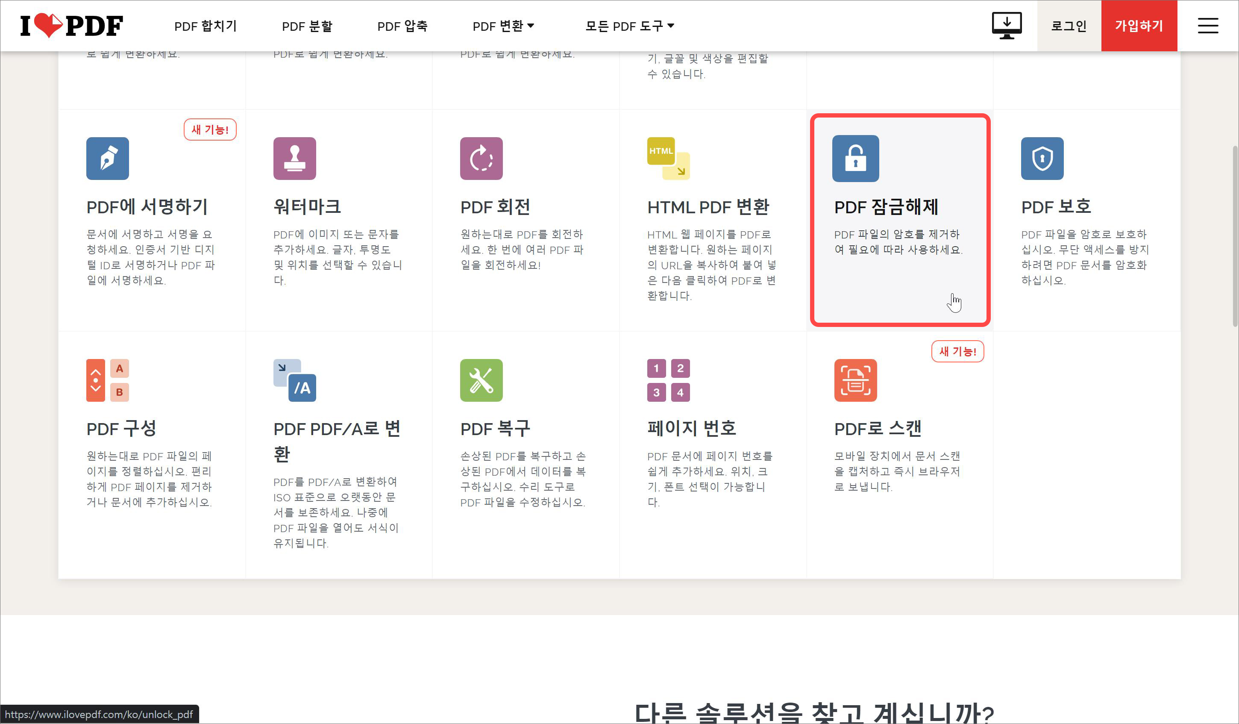Screen dimensions: 1239x724
Task: Go to PDF 합치기 in navigation
Action: click(206, 26)
